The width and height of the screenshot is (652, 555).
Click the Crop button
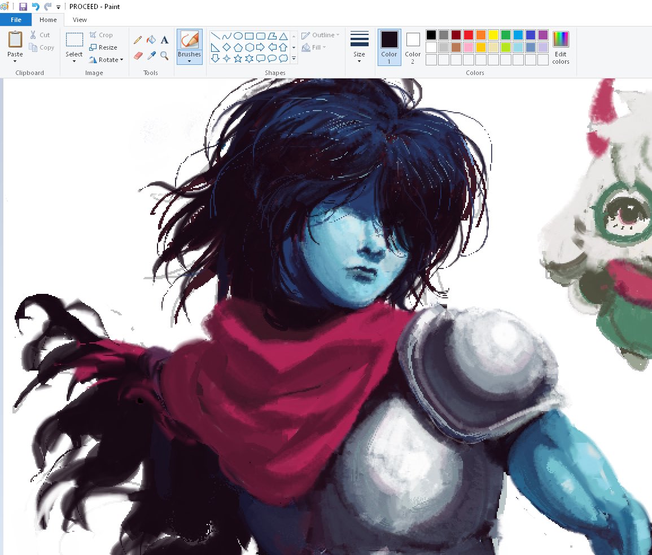(x=101, y=35)
